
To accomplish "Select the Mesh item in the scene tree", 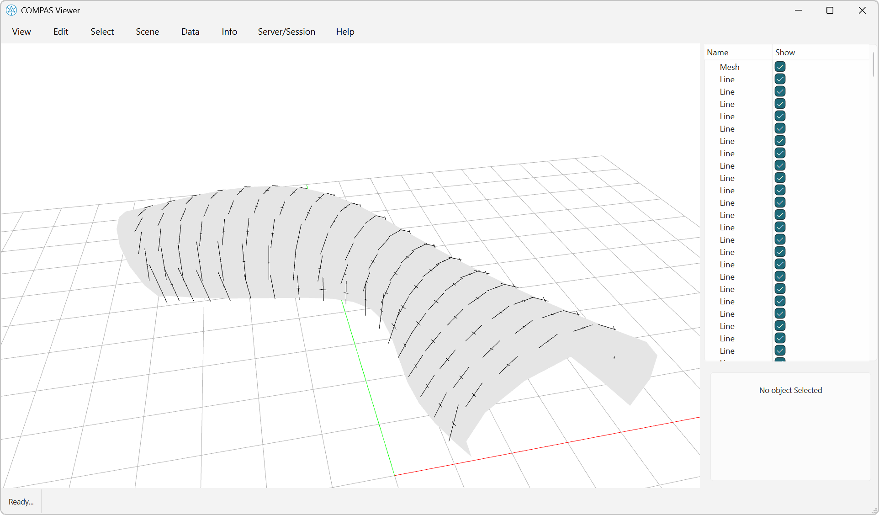I will pos(729,67).
